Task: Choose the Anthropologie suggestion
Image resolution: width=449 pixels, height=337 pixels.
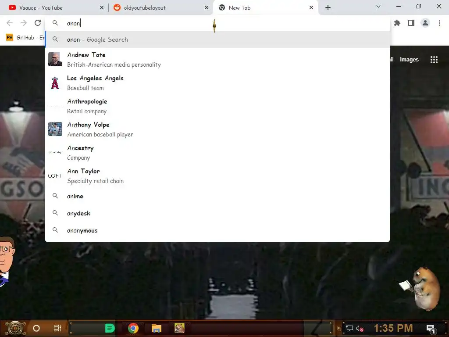Action: pyautogui.click(x=217, y=106)
